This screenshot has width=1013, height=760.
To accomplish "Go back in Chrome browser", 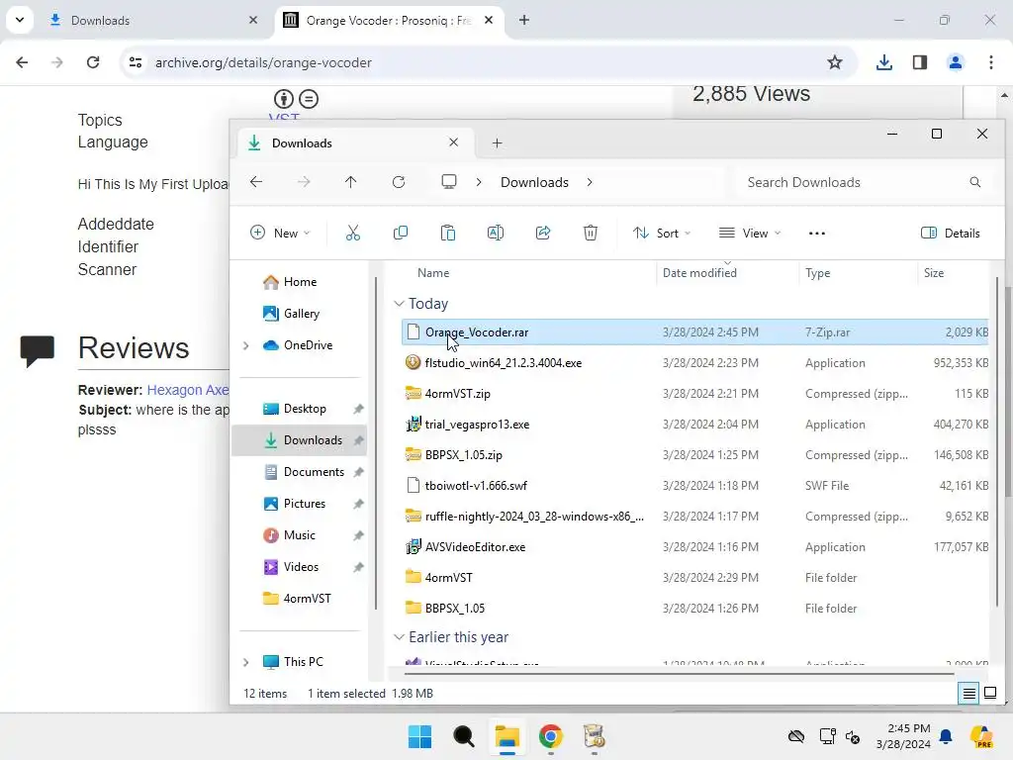I will pos(22,62).
